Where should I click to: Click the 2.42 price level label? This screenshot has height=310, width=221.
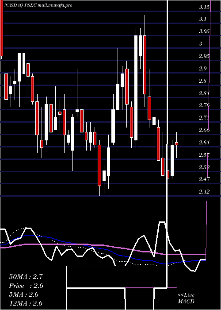pyautogui.click(x=204, y=192)
